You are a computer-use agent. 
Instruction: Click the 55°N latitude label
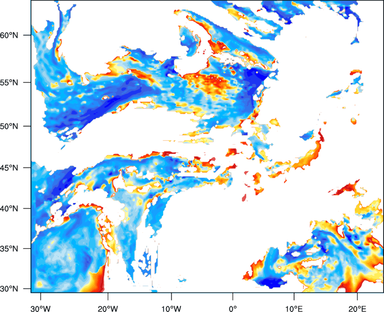(x=9, y=82)
